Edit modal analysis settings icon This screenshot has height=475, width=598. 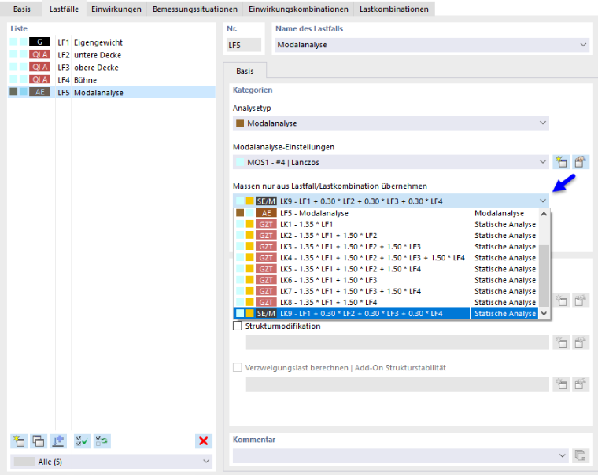click(x=580, y=162)
